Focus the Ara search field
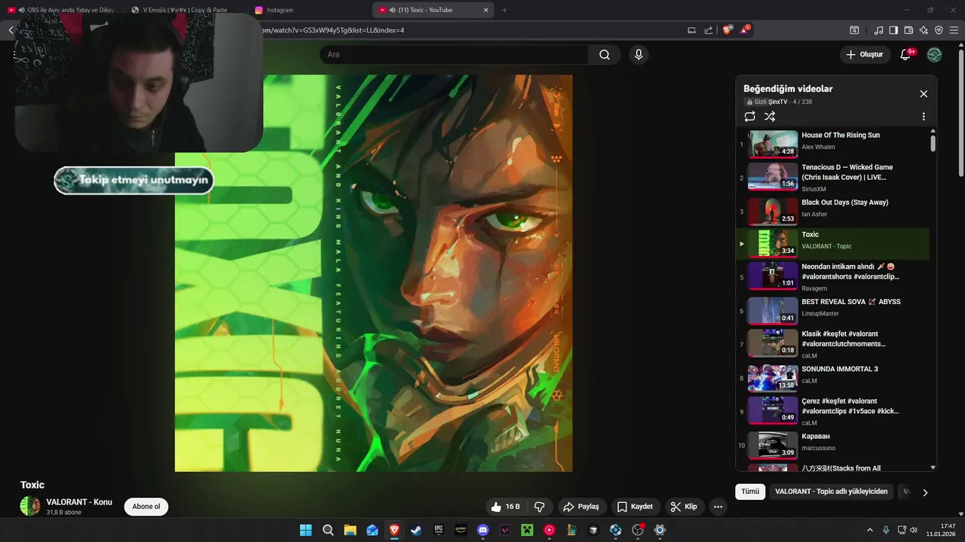Viewport: 965px width, 542px height. click(x=455, y=55)
